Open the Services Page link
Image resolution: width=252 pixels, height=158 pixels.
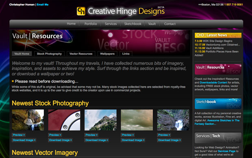tap(227, 151)
